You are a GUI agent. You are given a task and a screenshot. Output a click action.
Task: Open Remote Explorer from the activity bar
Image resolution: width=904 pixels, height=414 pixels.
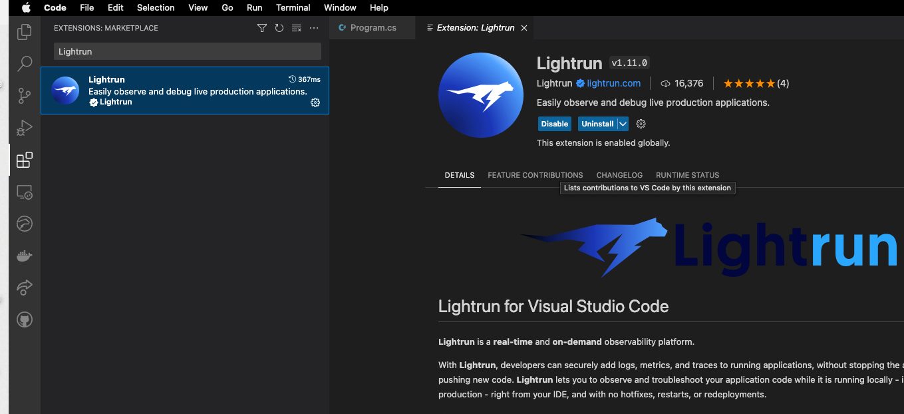(25, 192)
